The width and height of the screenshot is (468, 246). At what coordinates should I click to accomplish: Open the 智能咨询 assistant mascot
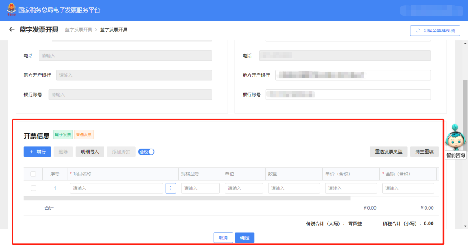[455, 141]
